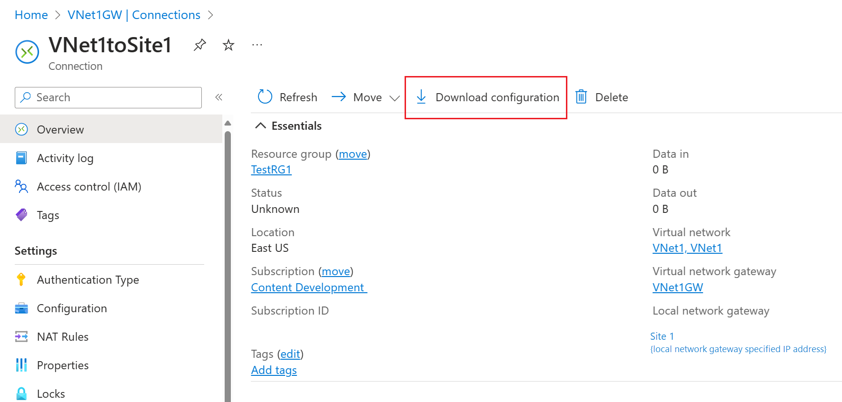The image size is (842, 402).
Task: Open the Overview menu item
Action: click(x=111, y=129)
